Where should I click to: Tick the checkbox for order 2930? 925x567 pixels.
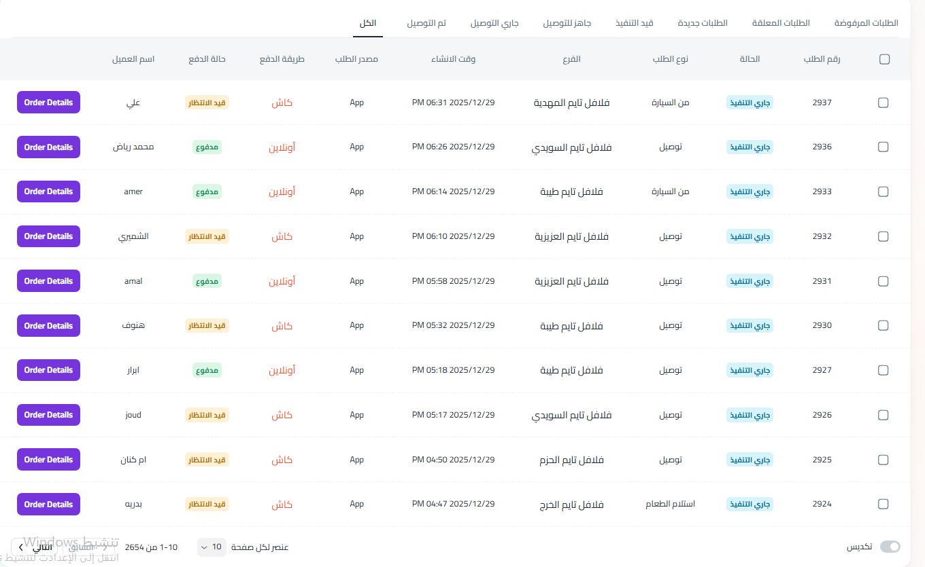click(x=883, y=325)
